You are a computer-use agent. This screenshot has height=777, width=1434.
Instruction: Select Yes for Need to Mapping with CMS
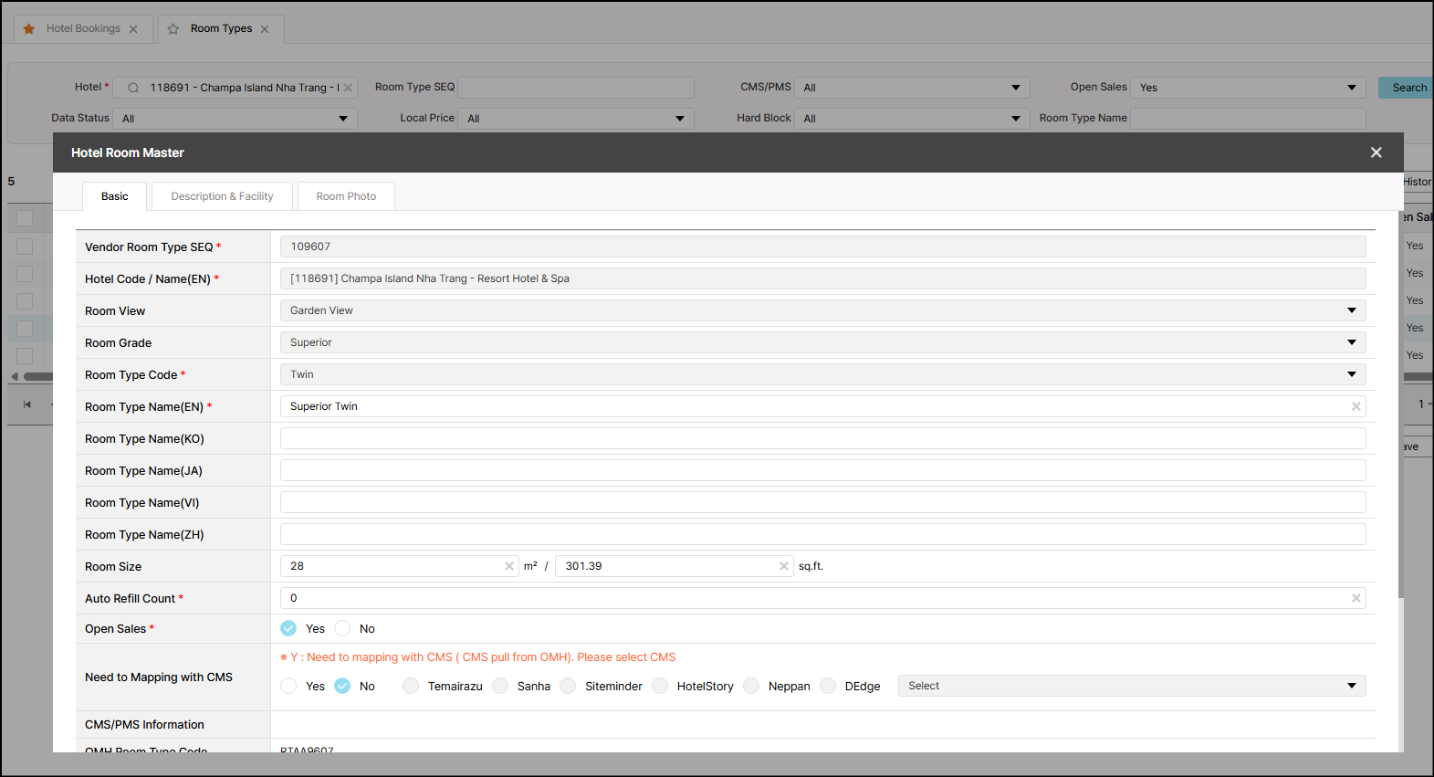(x=289, y=686)
